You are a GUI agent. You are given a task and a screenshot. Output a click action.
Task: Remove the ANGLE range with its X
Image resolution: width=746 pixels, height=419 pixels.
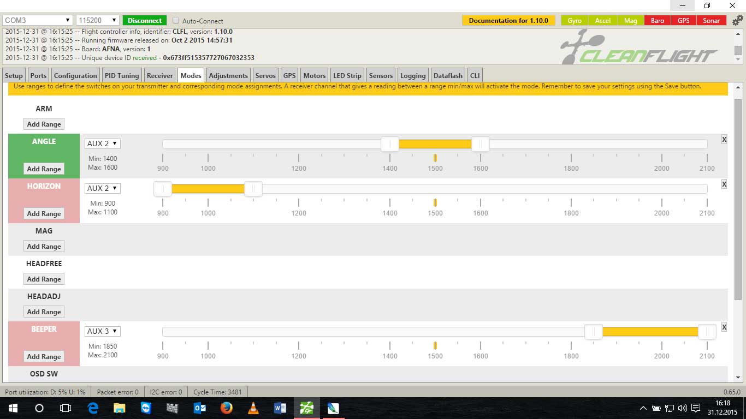pyautogui.click(x=724, y=140)
